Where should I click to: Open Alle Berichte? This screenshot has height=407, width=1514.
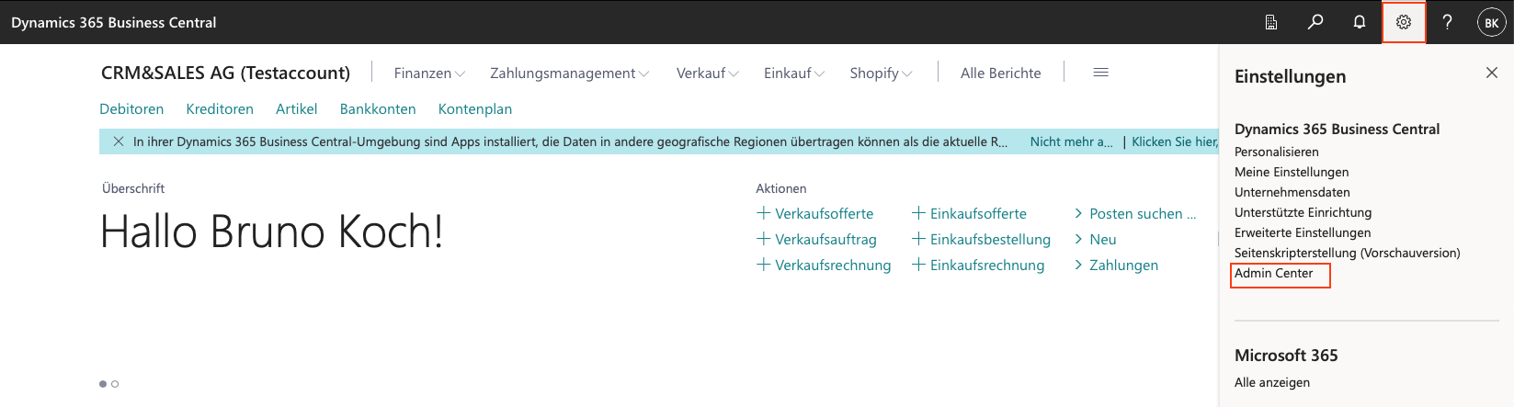coord(1001,73)
